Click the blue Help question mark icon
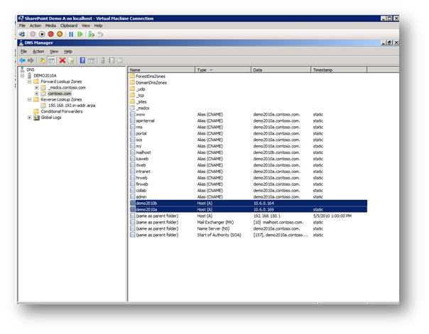Screen dimensions: 429x334 [82, 60]
